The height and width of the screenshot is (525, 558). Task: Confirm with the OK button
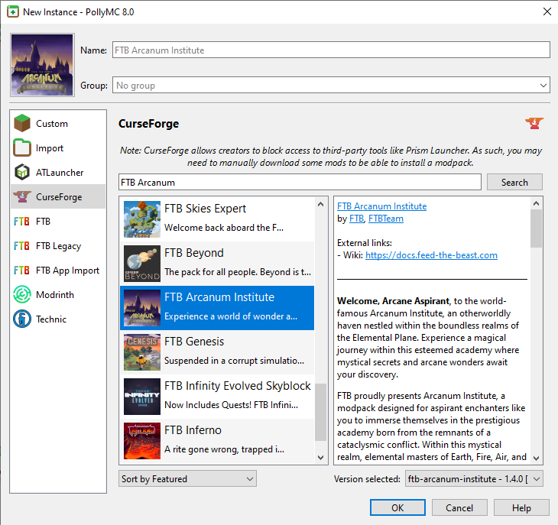click(x=397, y=508)
